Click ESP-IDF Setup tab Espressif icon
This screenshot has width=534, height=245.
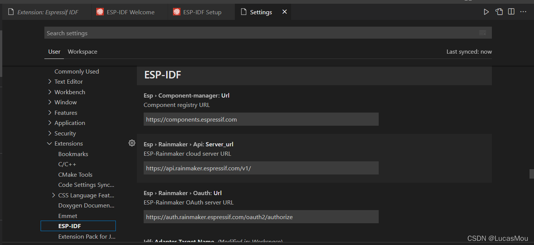[176, 12]
